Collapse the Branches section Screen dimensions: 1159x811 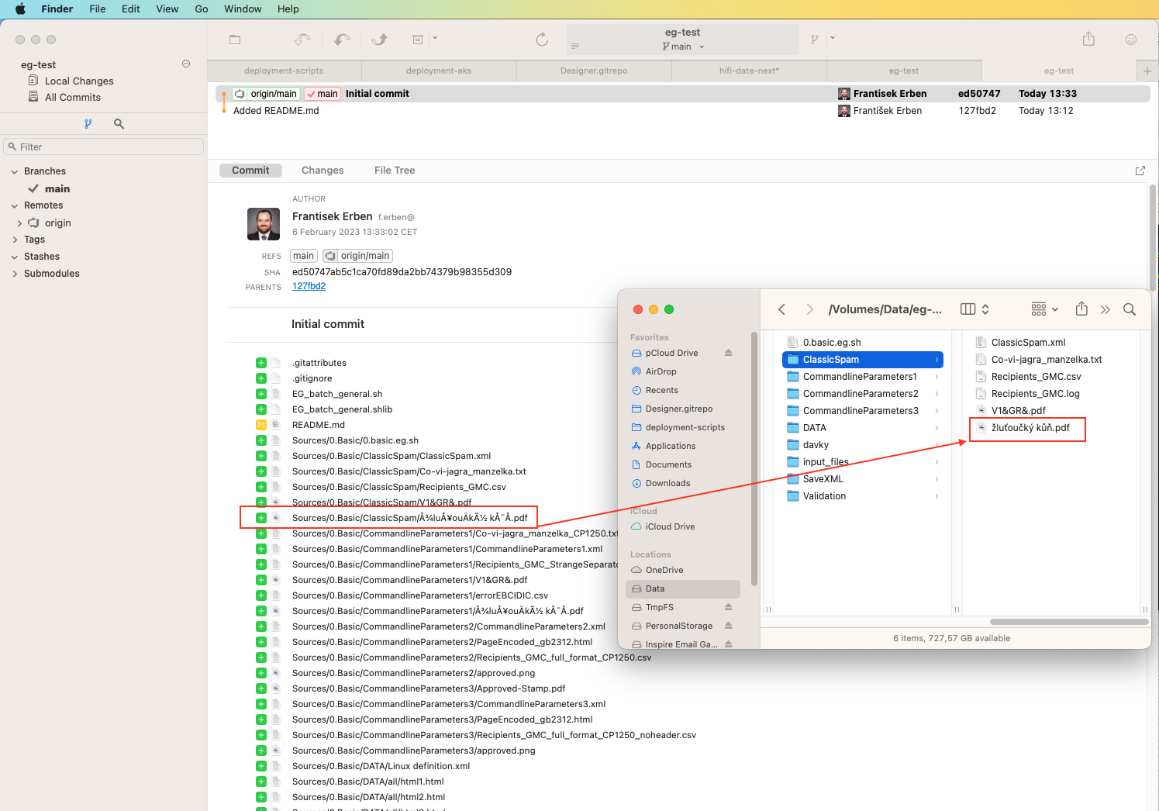(x=13, y=171)
